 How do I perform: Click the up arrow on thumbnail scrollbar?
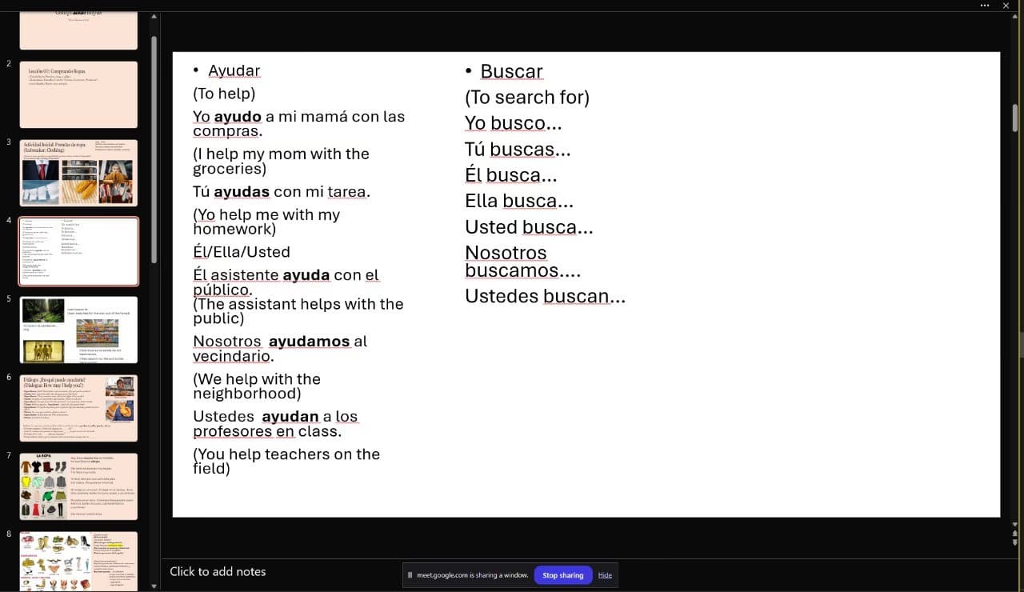154,15
